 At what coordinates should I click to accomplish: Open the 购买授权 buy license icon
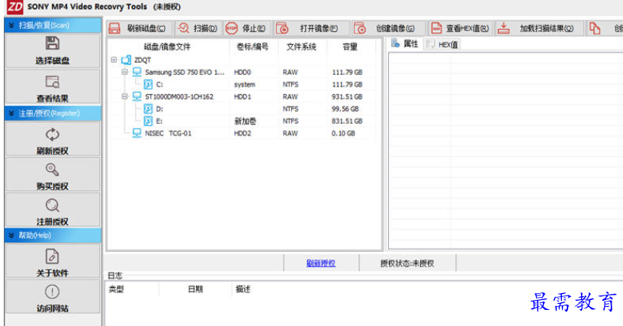[x=52, y=169]
